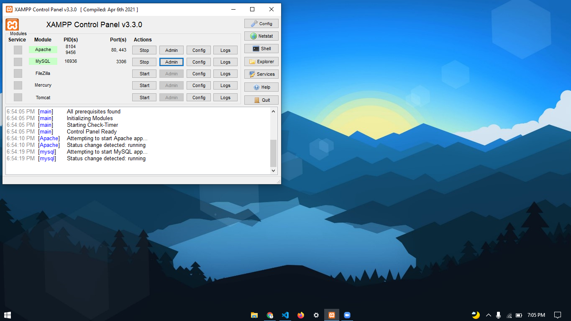This screenshot has width=571, height=321.
Task: Select the green Apache module label
Action: tap(43, 49)
